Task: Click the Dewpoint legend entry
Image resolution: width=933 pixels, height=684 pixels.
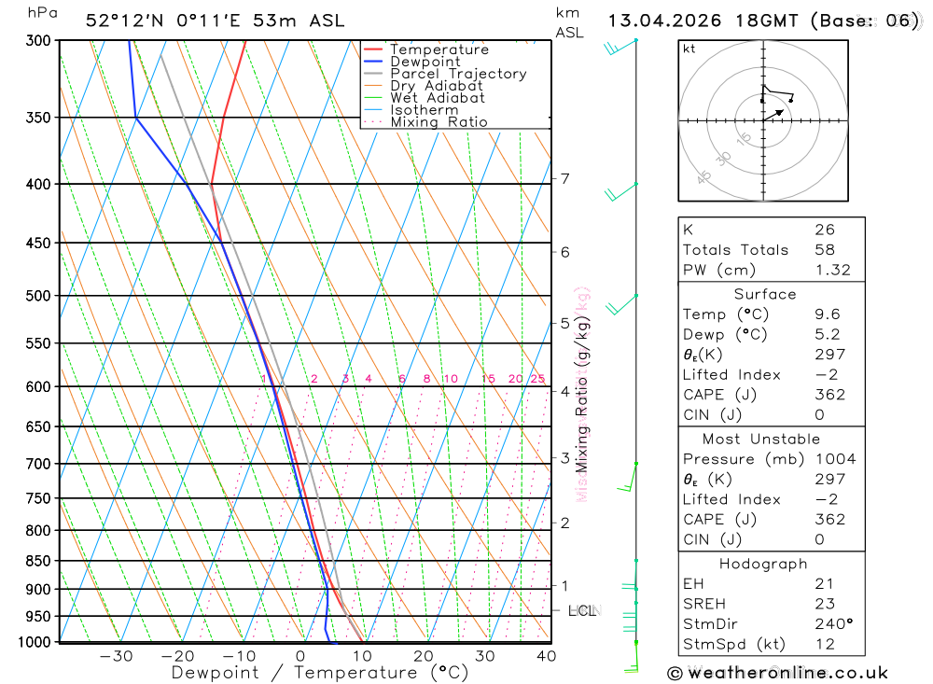Action: [425, 62]
